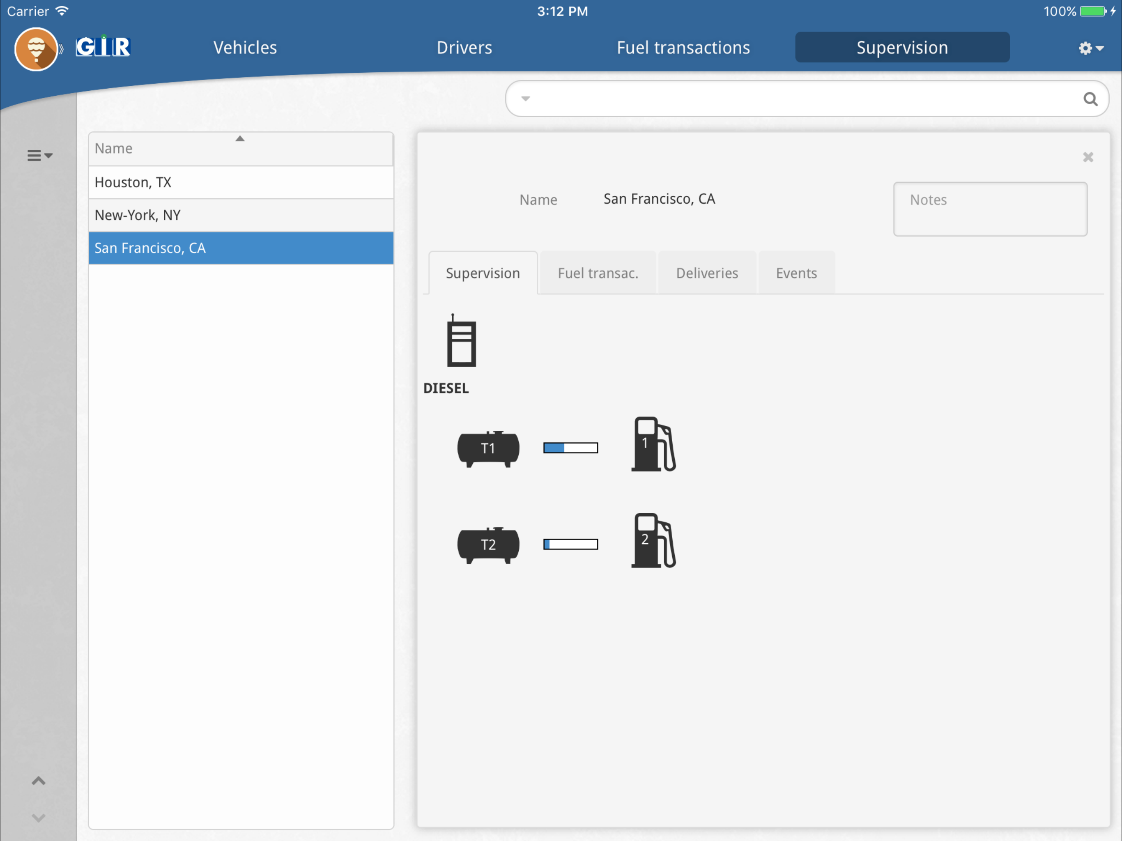Click fuel pump number 2 icon
The image size is (1122, 841).
(653, 541)
